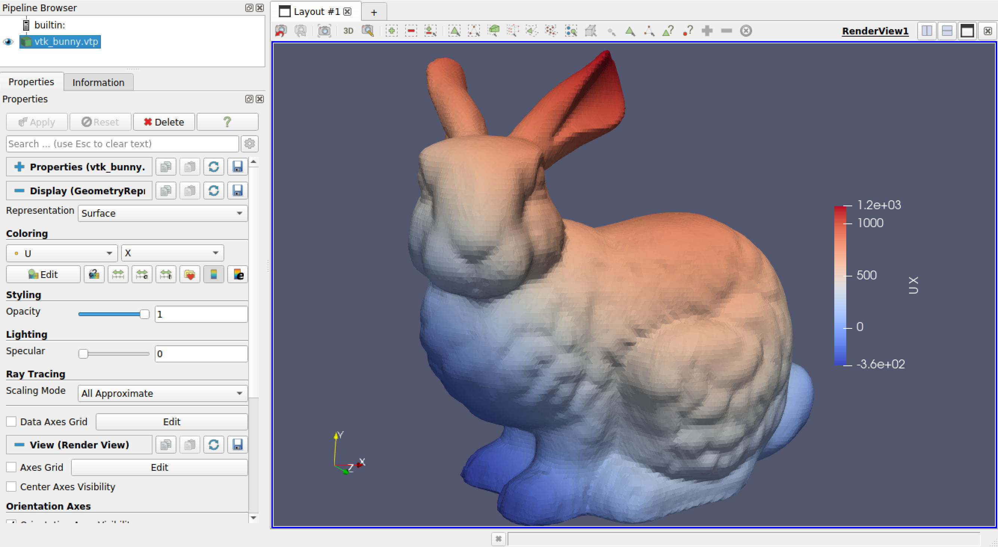Open the color map presets folder with favorites
998x547 pixels.
click(190, 274)
